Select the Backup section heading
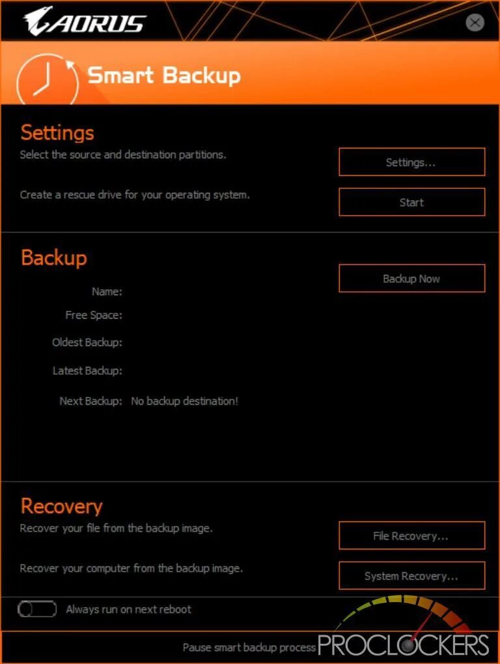The image size is (500, 664). tap(54, 257)
